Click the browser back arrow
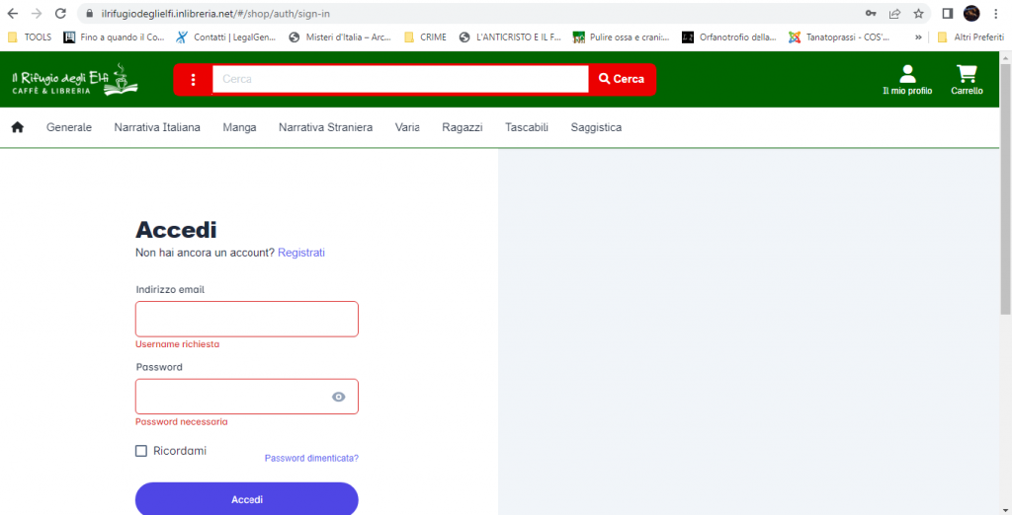Image resolution: width=1012 pixels, height=515 pixels. pos(12,14)
